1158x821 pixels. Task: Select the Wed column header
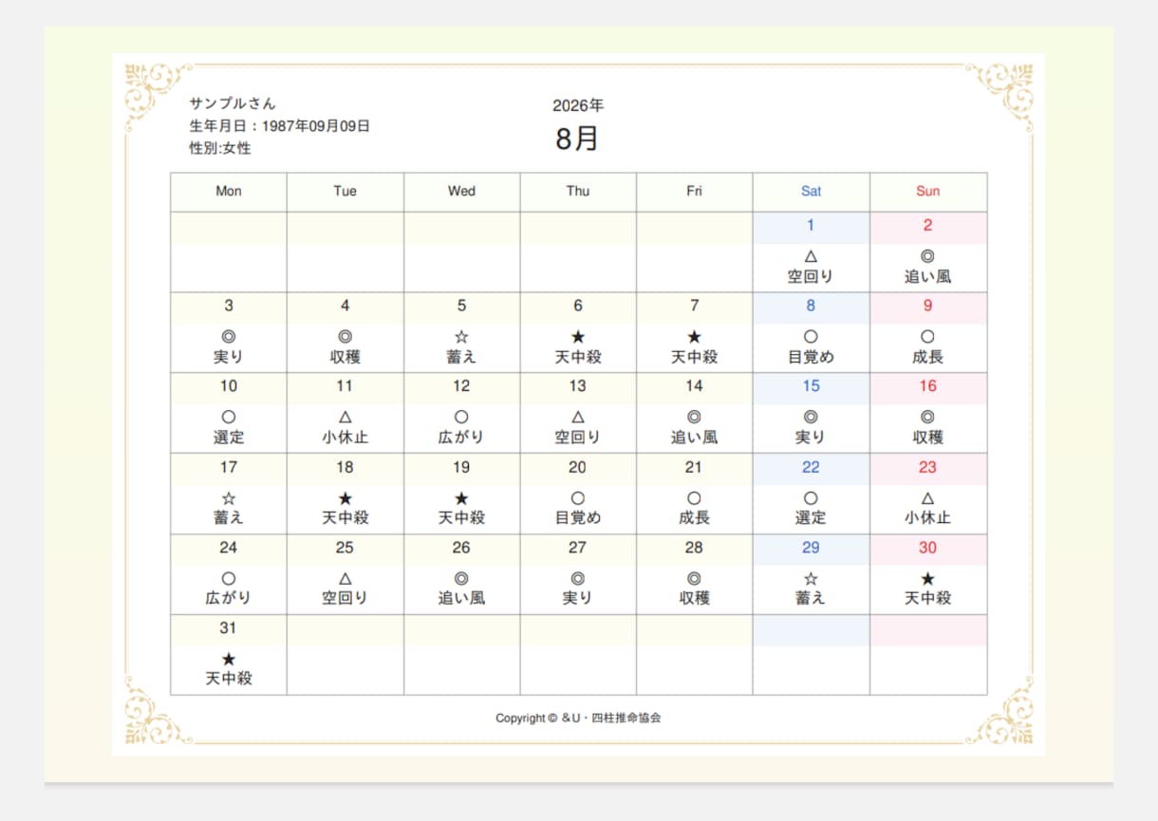461,192
